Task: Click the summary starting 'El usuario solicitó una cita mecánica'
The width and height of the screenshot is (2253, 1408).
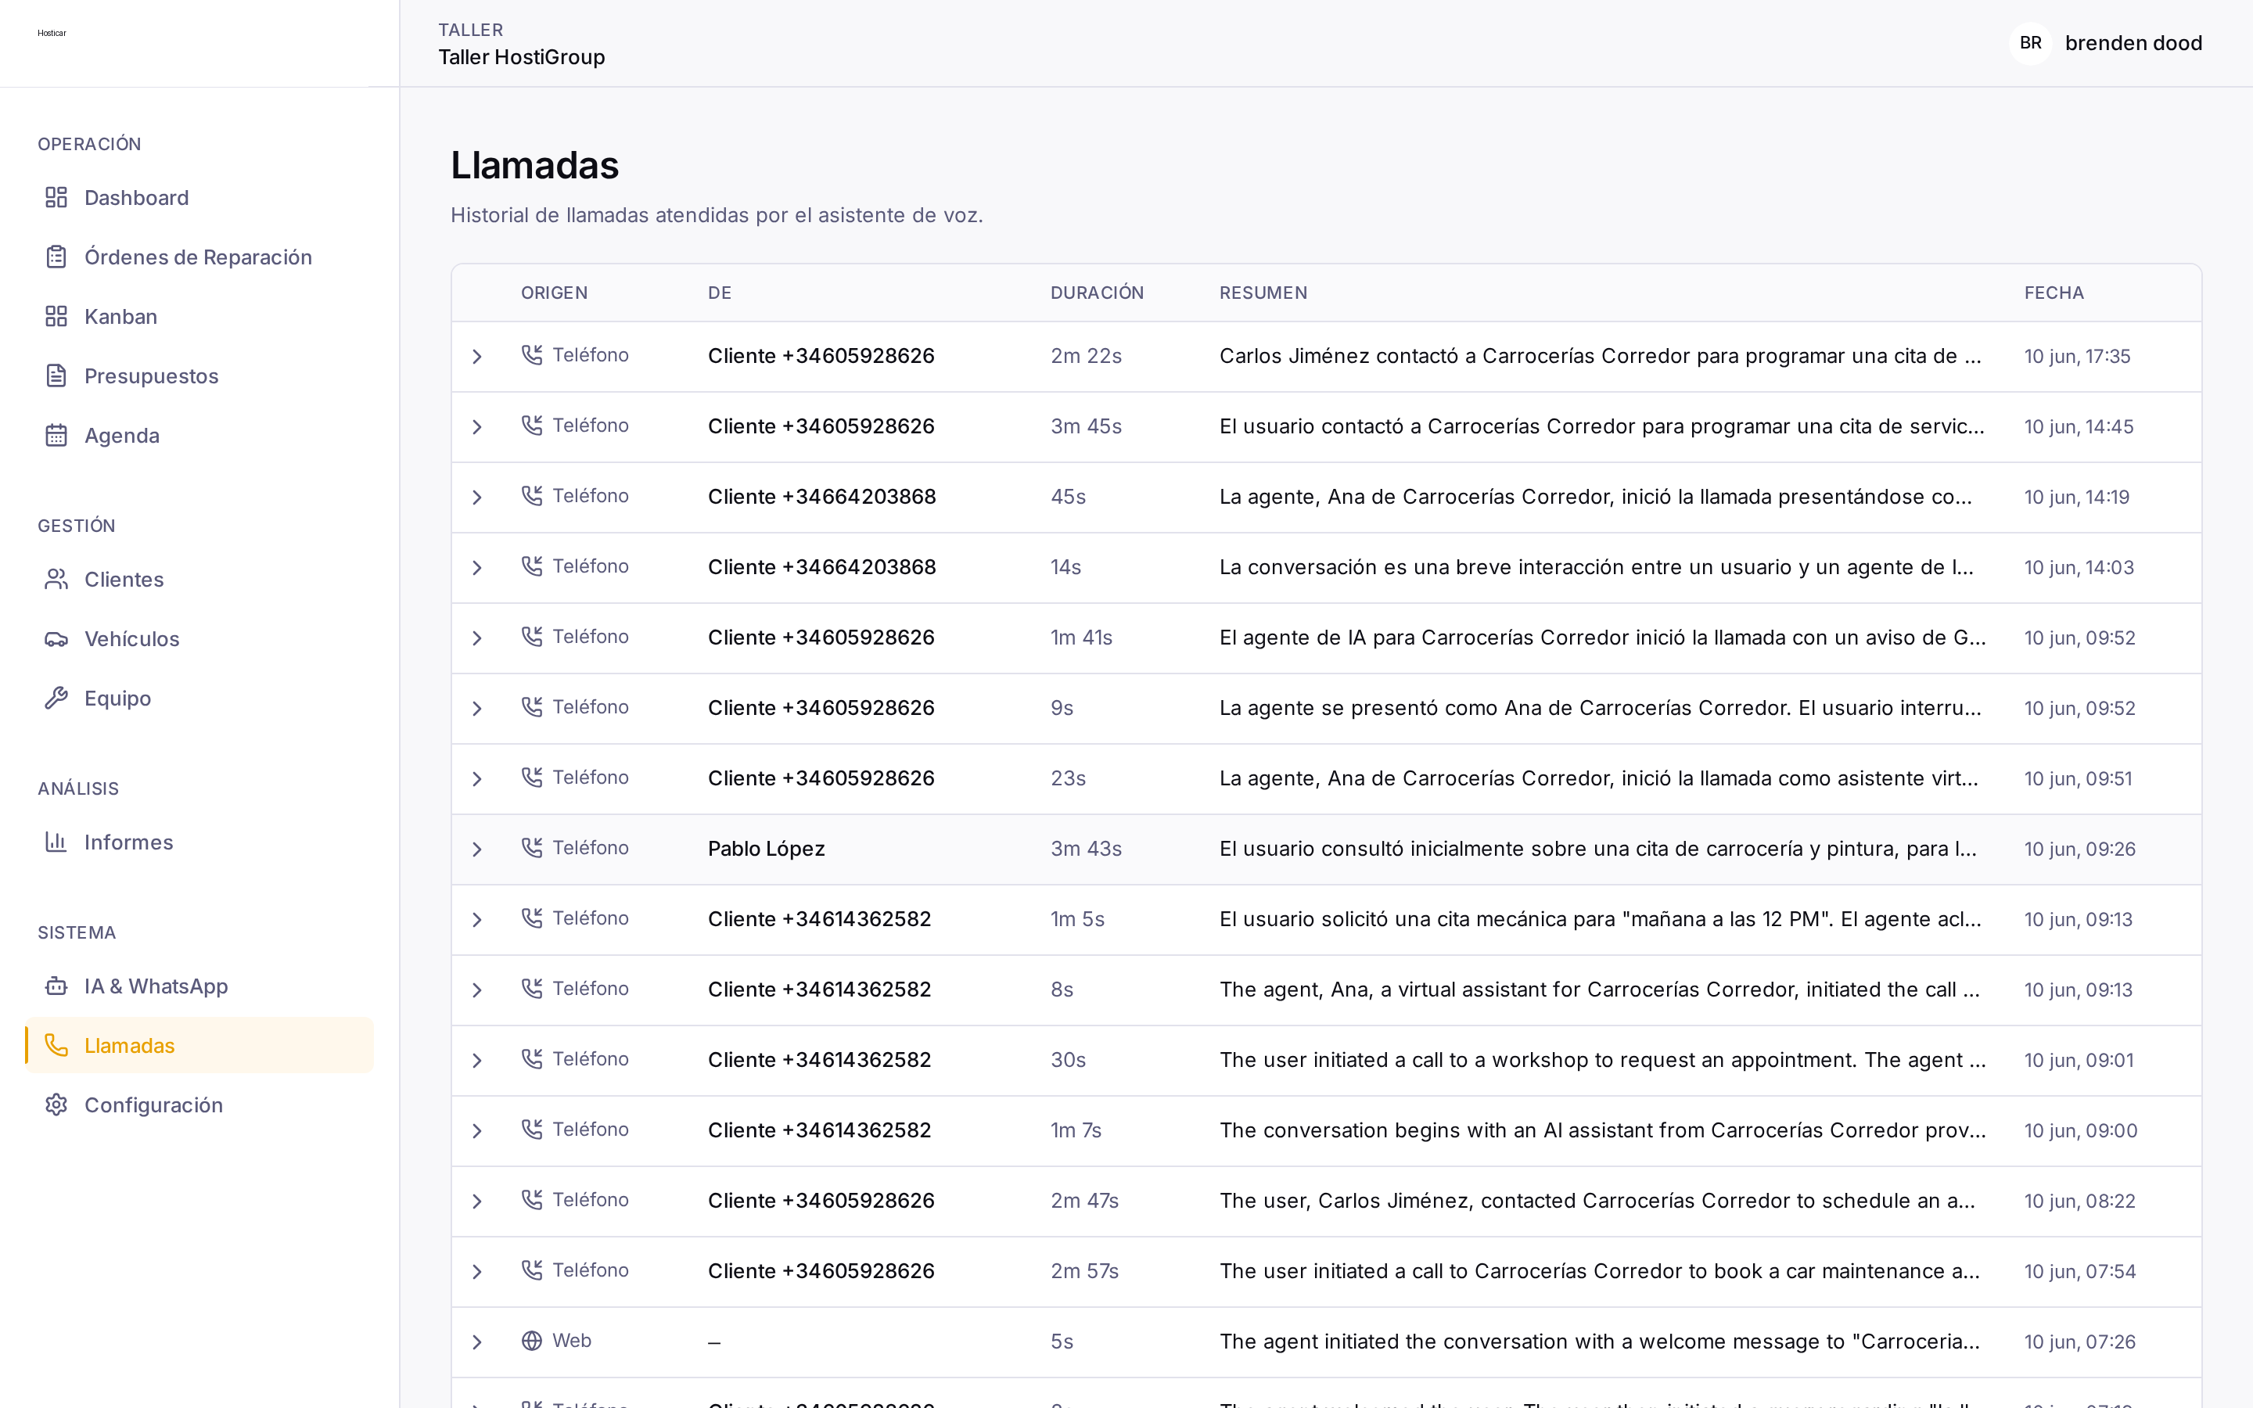Action: 1601,919
